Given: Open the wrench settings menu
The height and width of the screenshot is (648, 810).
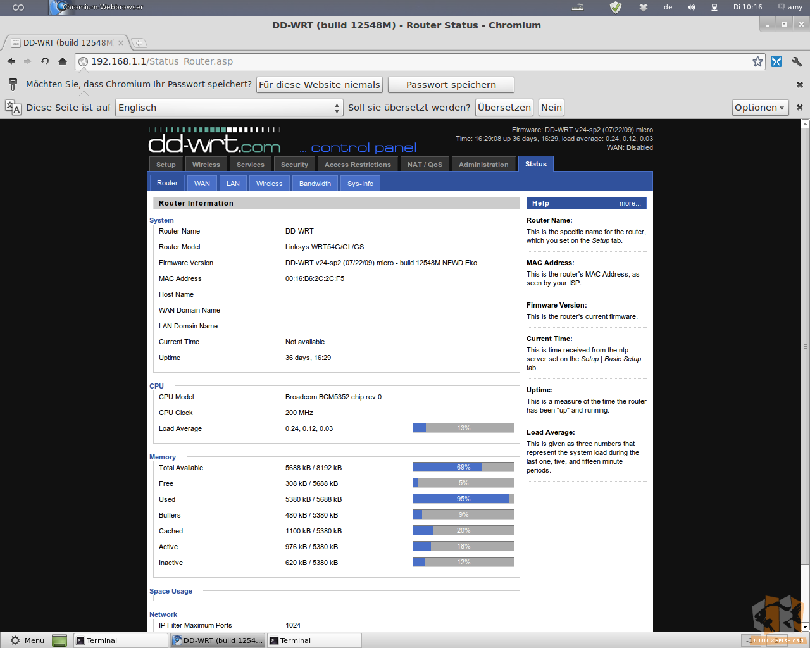Looking at the screenshot, I should [x=797, y=61].
